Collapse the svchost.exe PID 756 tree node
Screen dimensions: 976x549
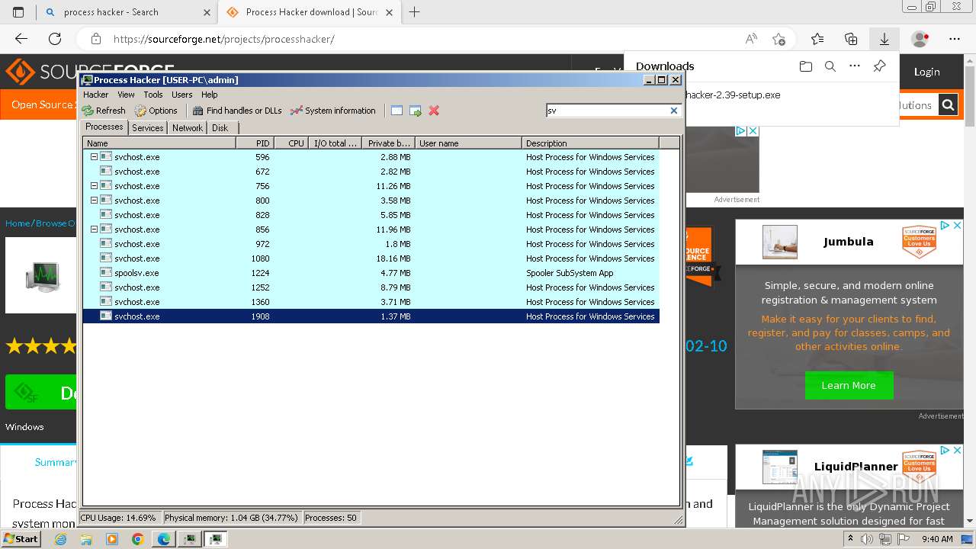click(95, 186)
